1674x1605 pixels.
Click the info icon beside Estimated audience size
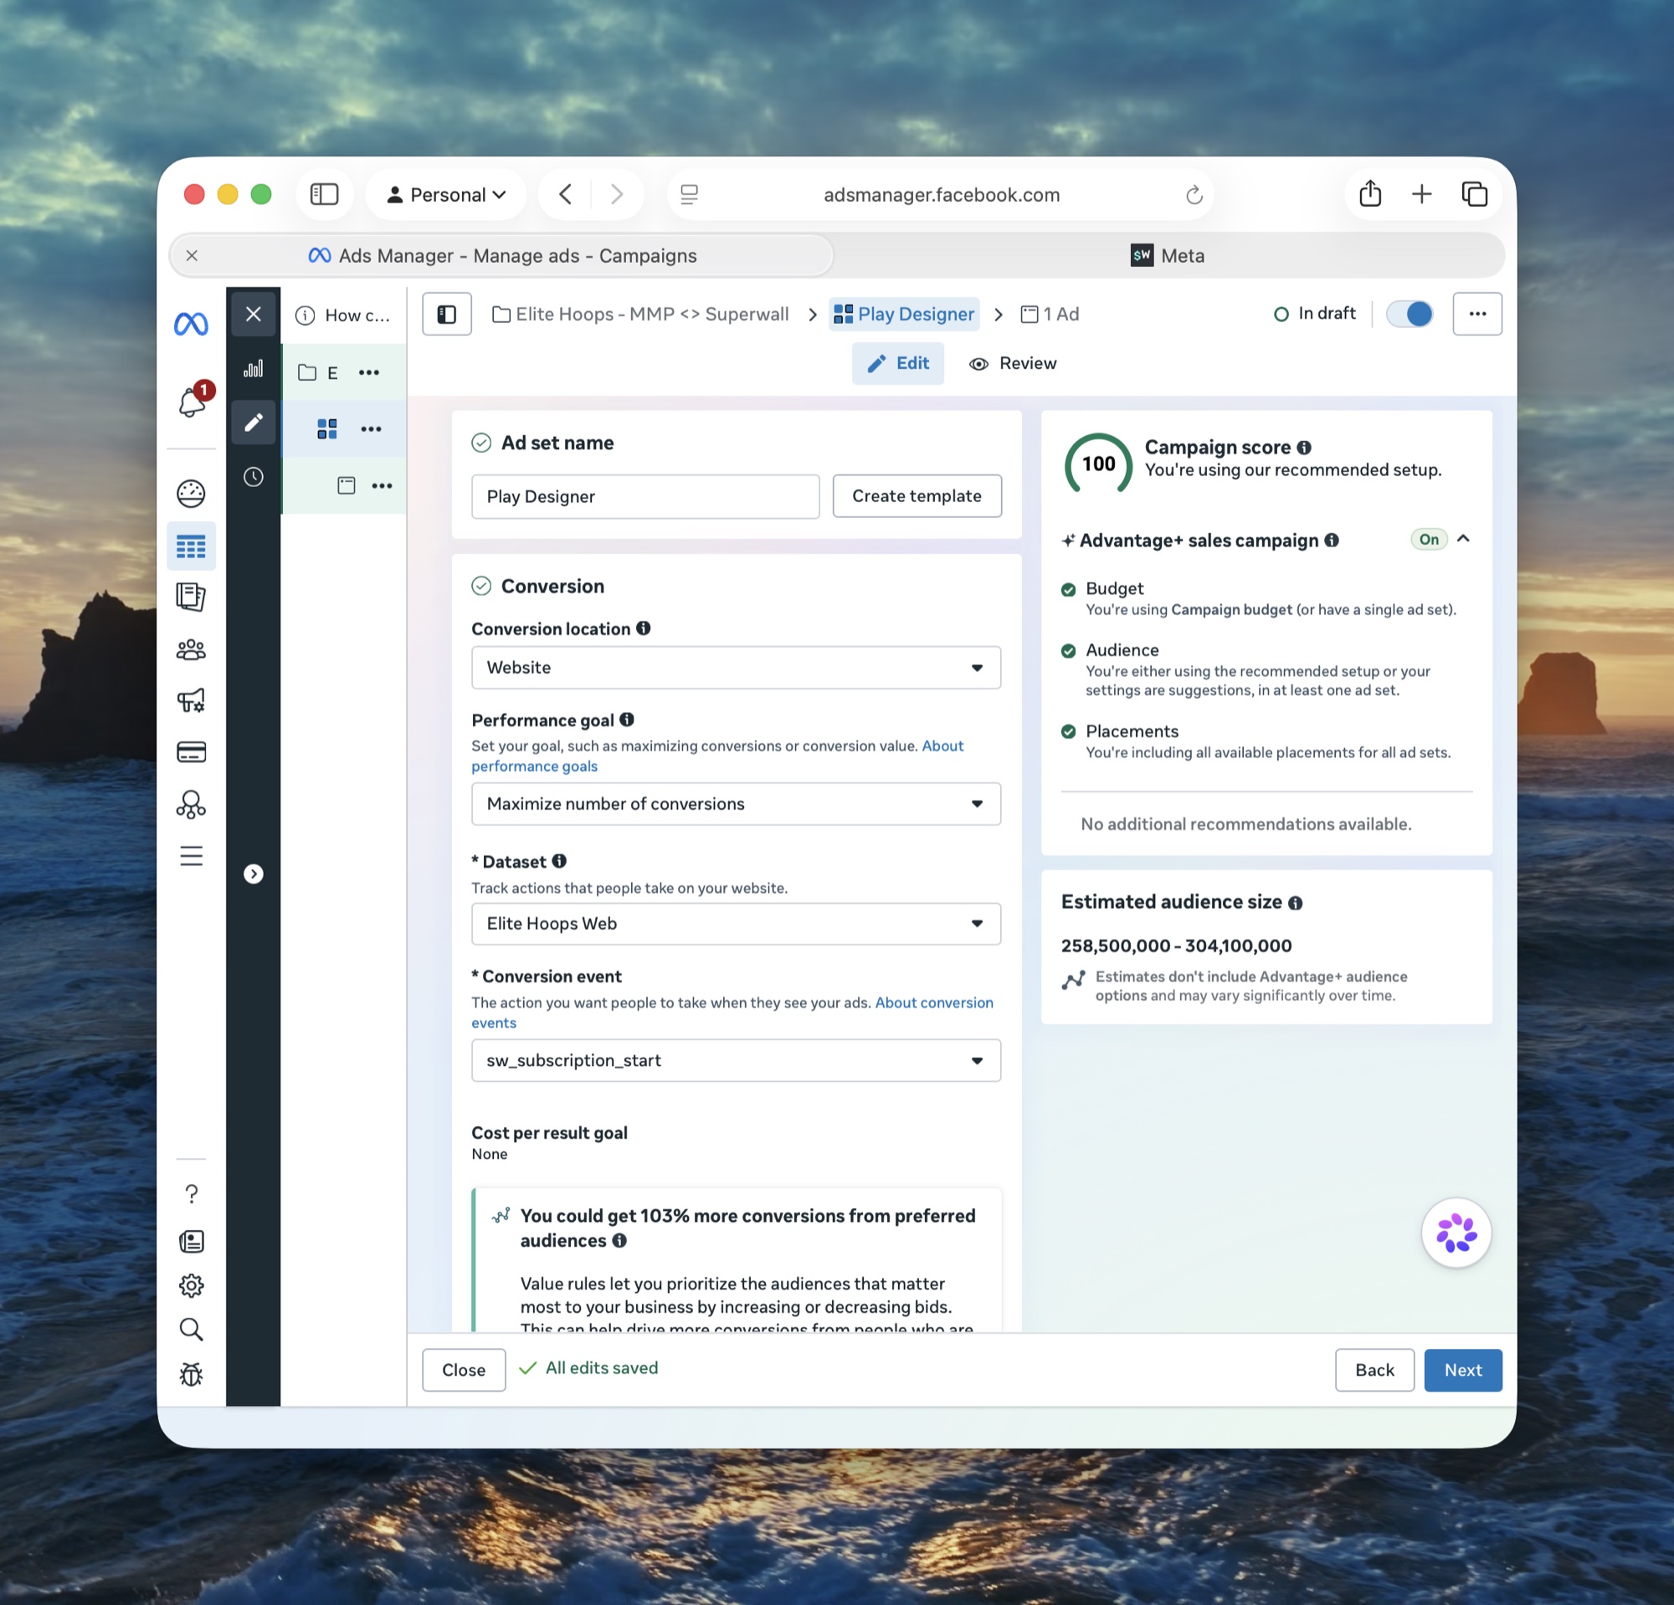1296,902
